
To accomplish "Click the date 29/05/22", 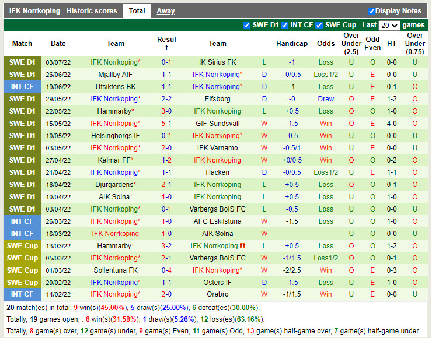I will coord(58,99).
